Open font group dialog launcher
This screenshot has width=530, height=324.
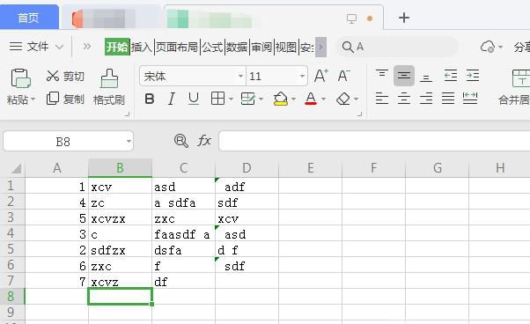(x=359, y=114)
